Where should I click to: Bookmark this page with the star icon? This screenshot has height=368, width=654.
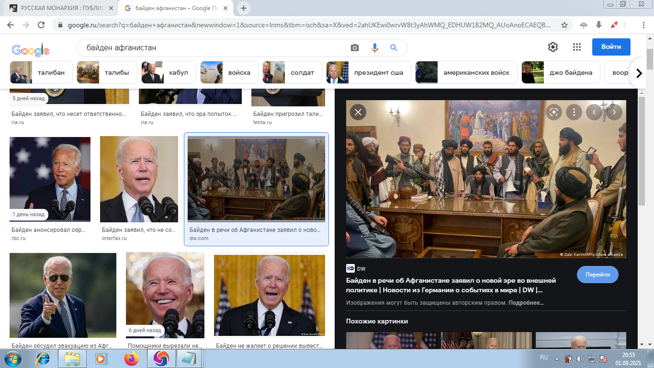point(564,25)
